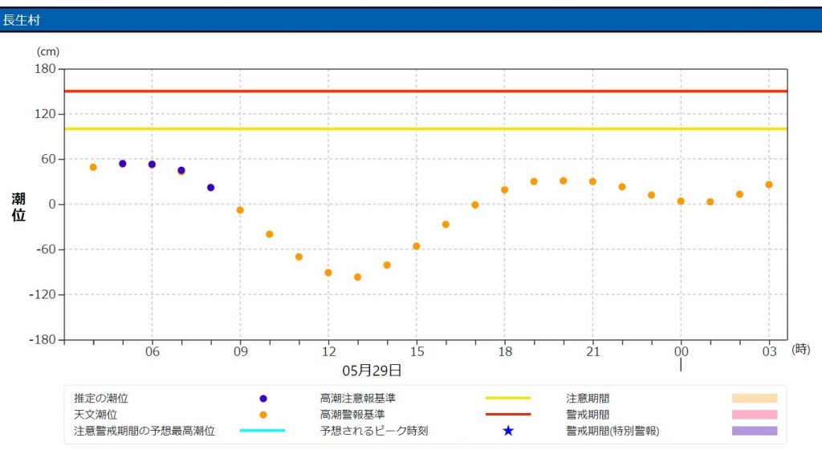Click the 21 hour axis label
This screenshot has height=454, width=822.
click(x=593, y=351)
